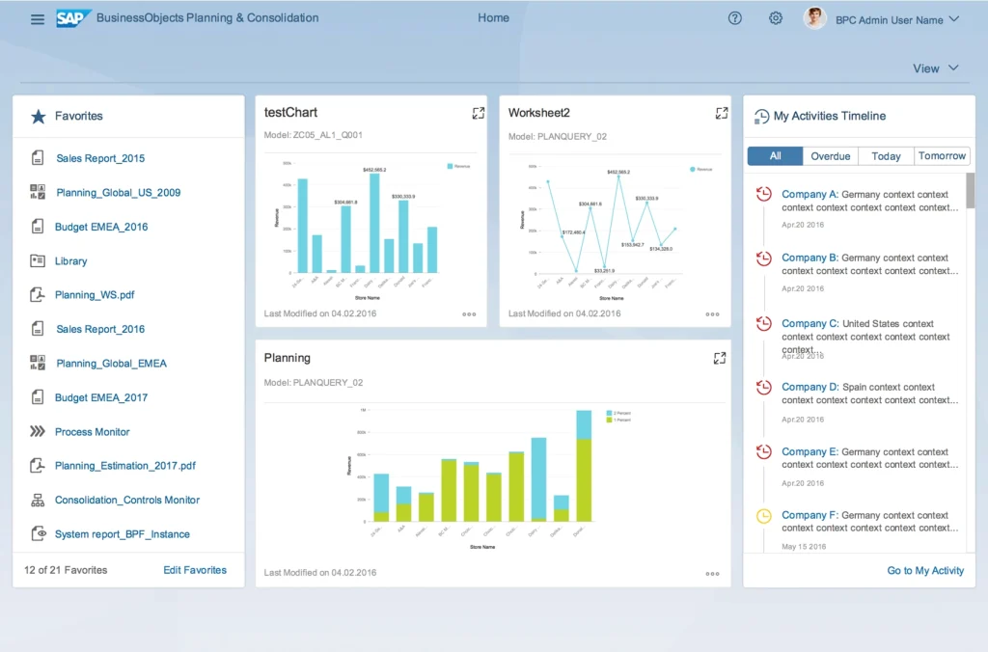Open the View dropdown

coord(936,68)
